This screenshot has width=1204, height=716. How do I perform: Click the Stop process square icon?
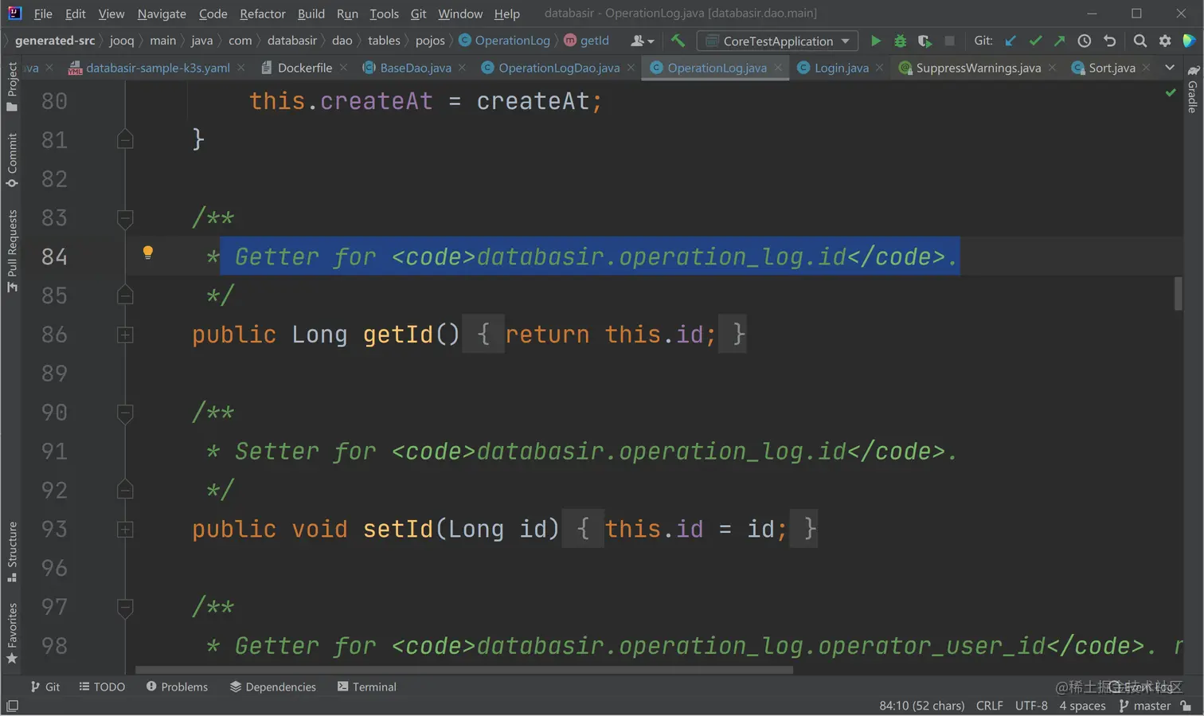click(x=949, y=41)
